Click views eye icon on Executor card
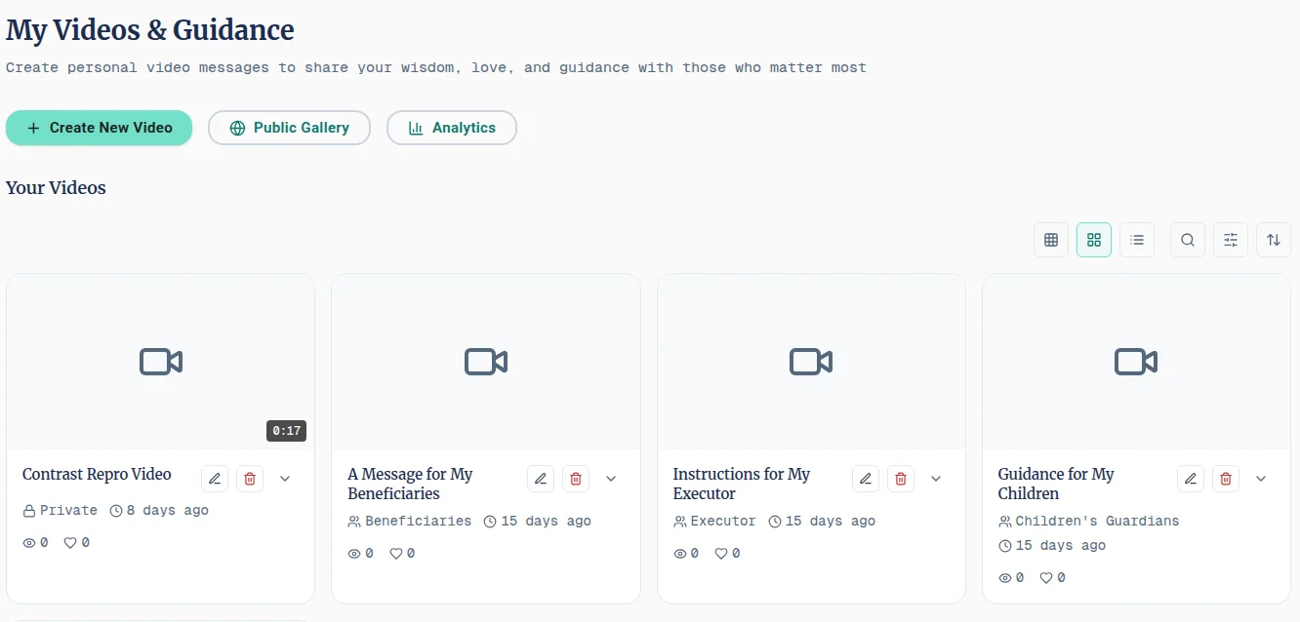Screen dimensions: 1300x622 [x=680, y=554]
